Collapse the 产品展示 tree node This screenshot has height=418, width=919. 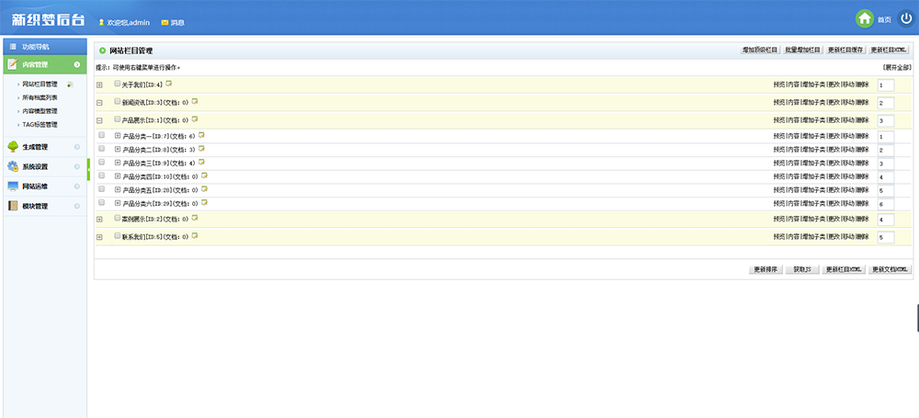[99, 120]
